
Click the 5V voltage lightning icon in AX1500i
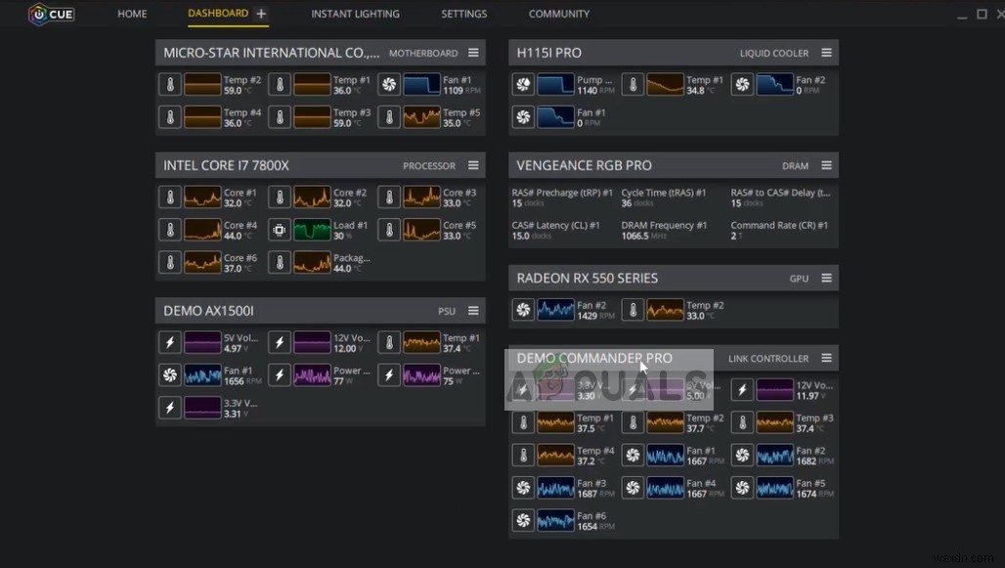coord(170,342)
